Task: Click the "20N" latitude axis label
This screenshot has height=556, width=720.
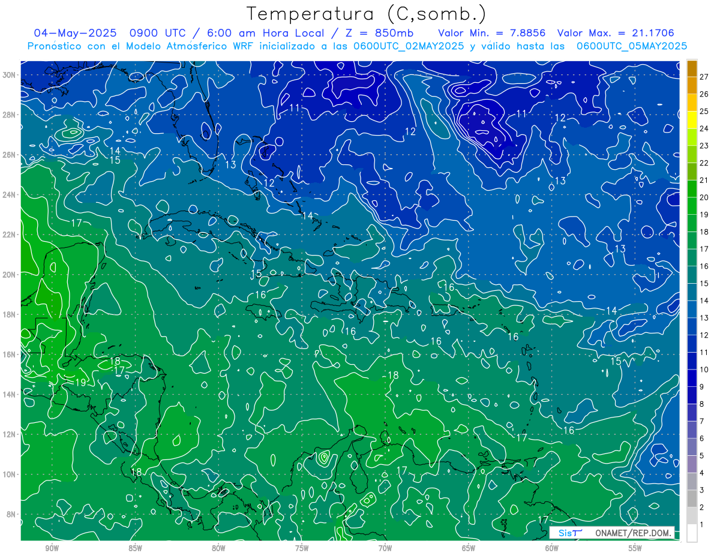Action: coord(9,275)
